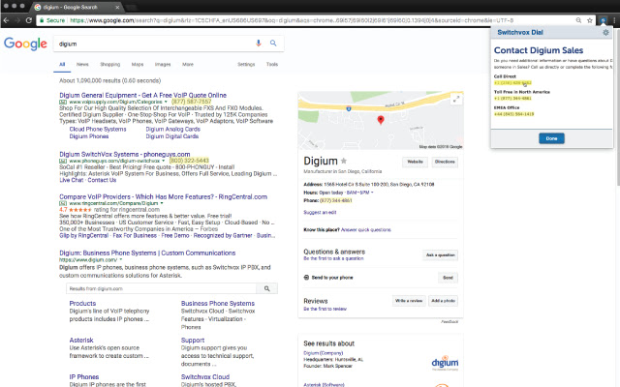
Task: Click the browser back arrow
Action: pos(6,20)
